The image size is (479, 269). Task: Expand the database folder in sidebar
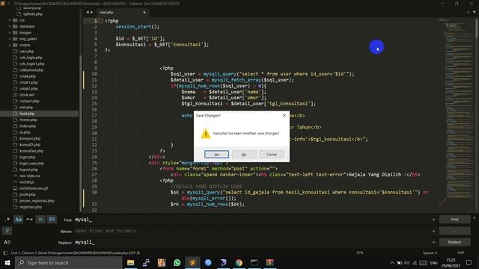[10, 27]
